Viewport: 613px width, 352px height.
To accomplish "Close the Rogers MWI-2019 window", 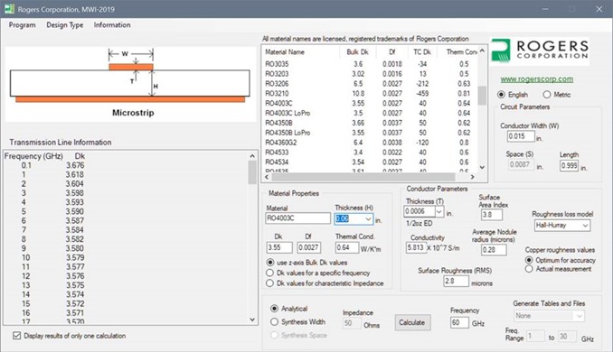I will [599, 9].
